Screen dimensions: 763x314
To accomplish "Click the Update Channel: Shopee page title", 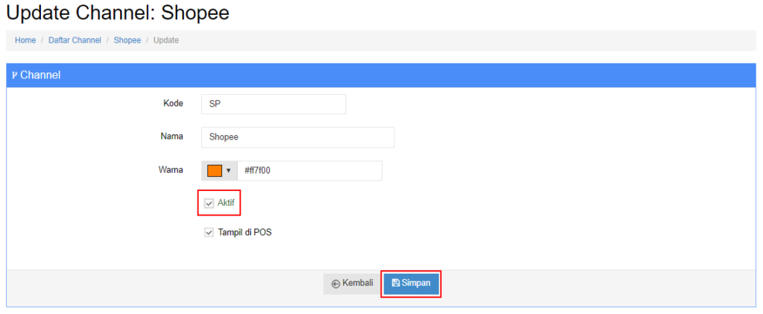I will [118, 13].
